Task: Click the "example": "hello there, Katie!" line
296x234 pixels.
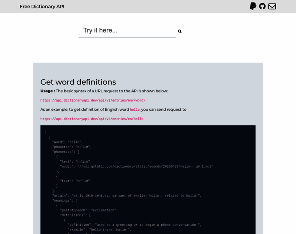Action: 100,230
